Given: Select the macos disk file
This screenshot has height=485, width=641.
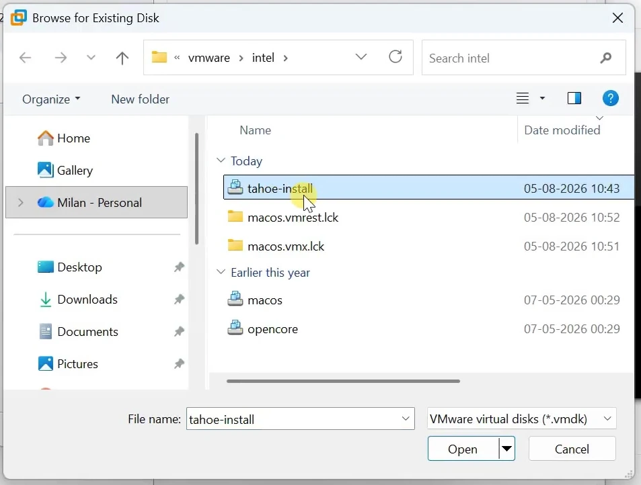Looking at the screenshot, I should point(428,300).
